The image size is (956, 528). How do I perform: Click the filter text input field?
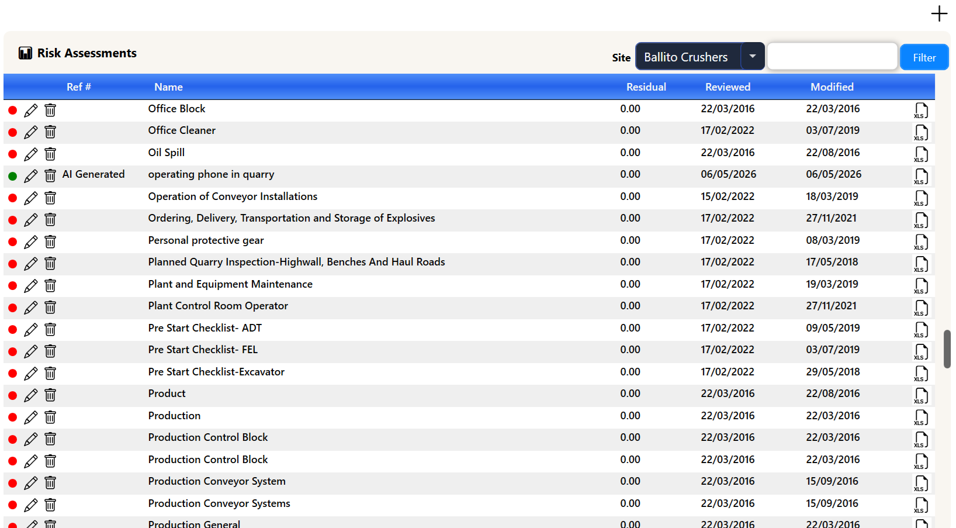point(832,57)
